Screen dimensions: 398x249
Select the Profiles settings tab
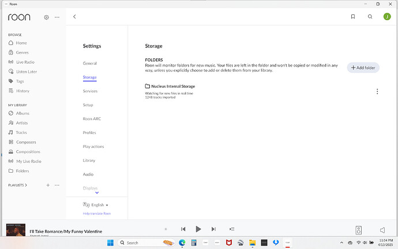click(89, 132)
